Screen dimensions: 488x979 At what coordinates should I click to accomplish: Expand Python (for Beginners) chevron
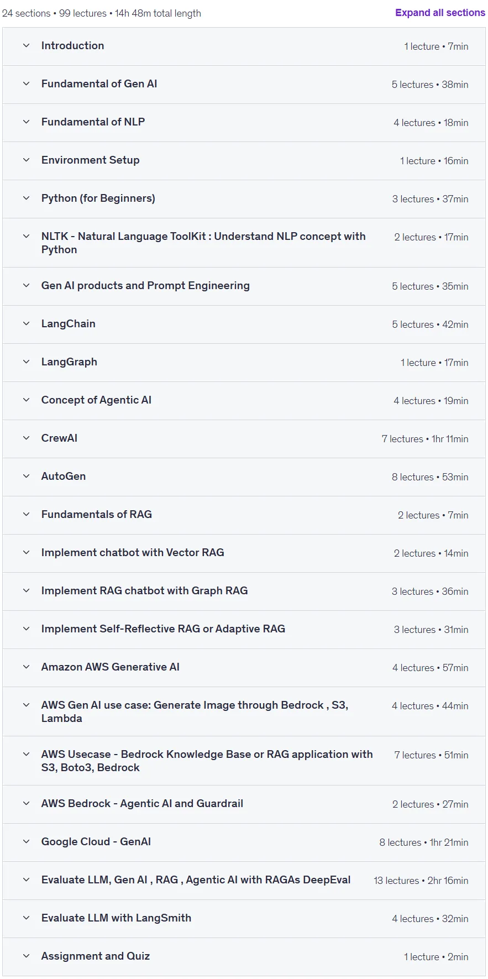click(x=26, y=198)
